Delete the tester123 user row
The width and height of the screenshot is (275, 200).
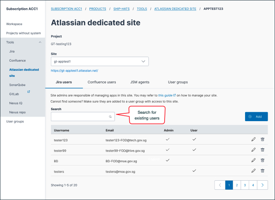pos(262,139)
